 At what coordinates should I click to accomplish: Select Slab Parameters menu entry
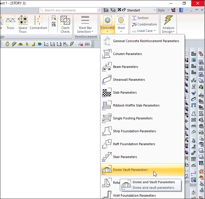pos(125,92)
